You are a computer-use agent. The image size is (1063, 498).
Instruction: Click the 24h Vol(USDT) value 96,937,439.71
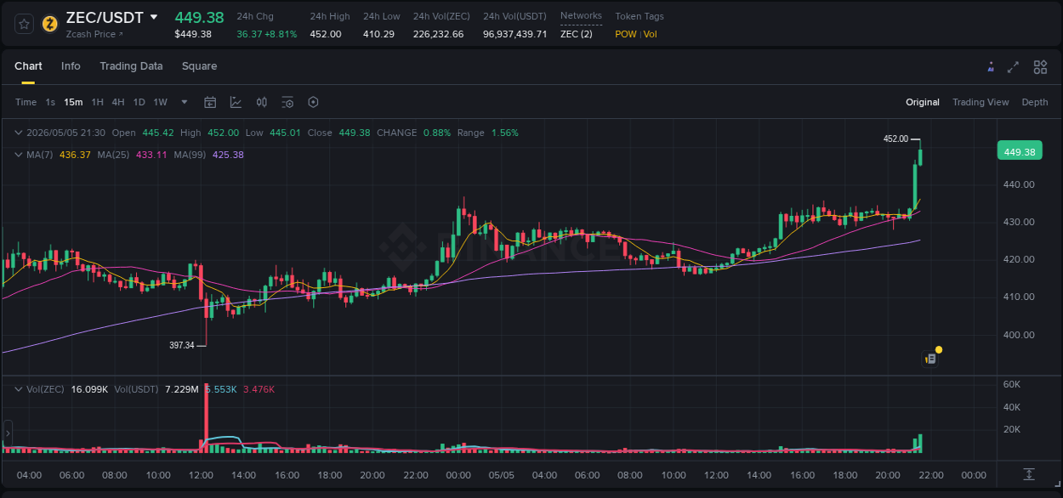click(x=515, y=34)
